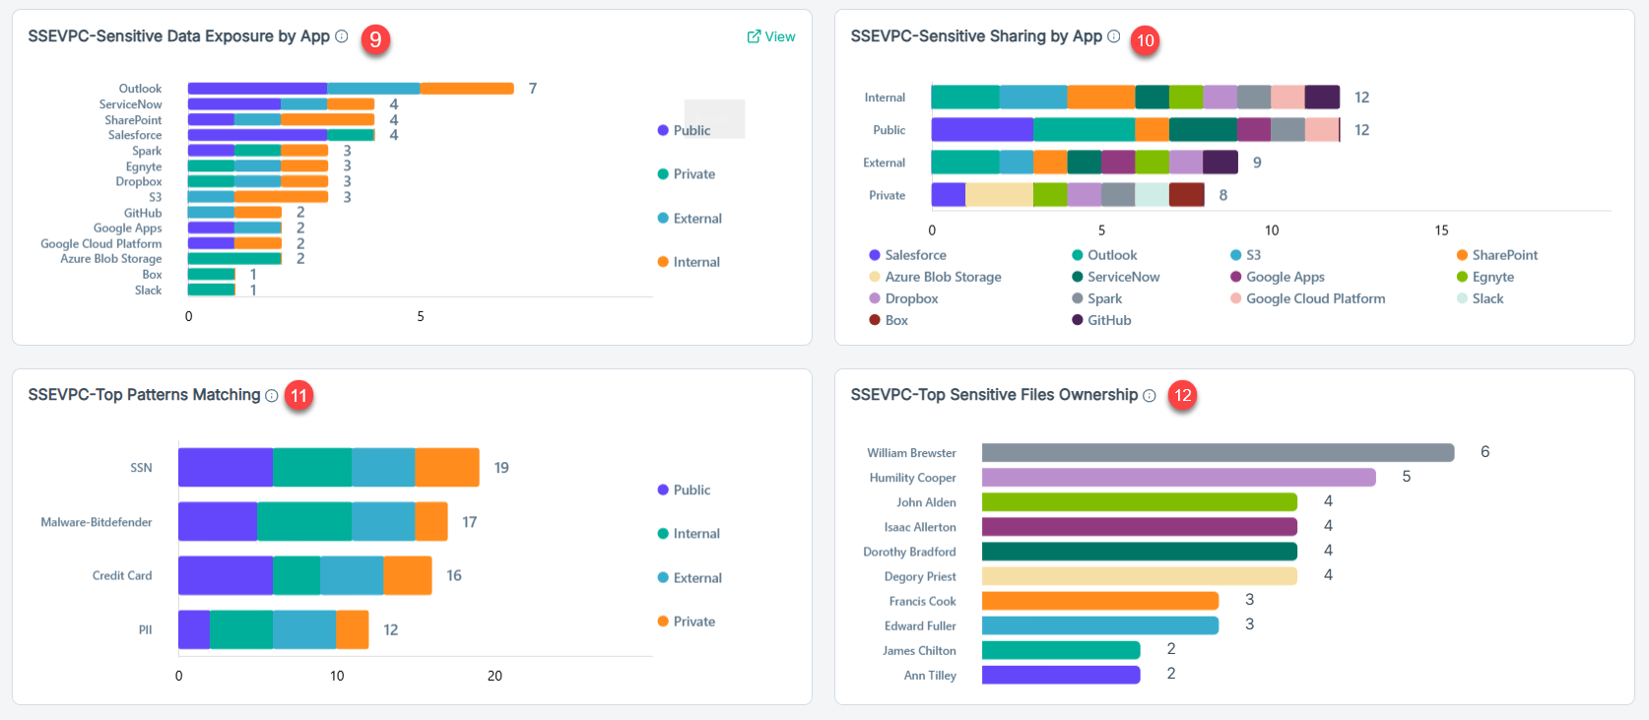Click the SSN pattern label
This screenshot has width=1649, height=720.
point(141,468)
